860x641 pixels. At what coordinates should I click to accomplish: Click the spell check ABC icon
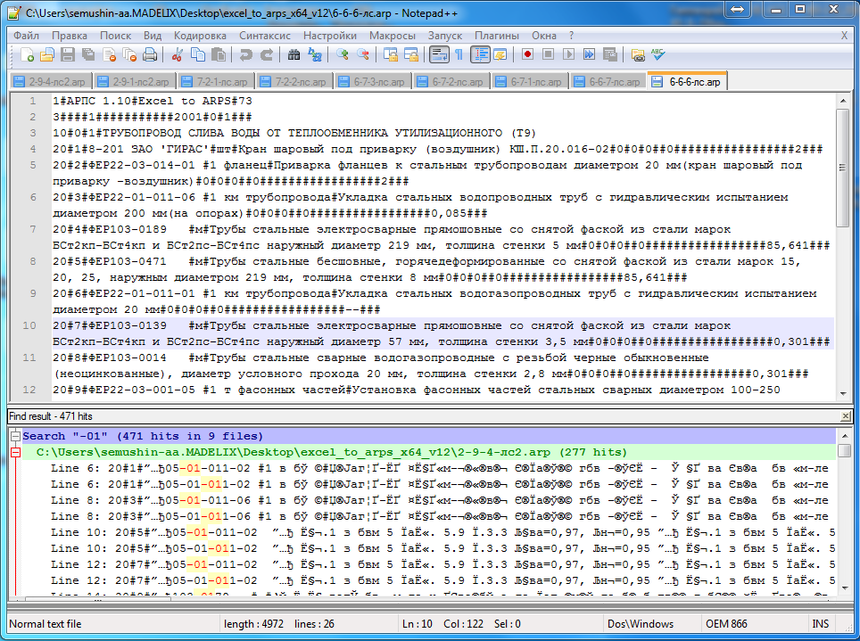[x=658, y=55]
